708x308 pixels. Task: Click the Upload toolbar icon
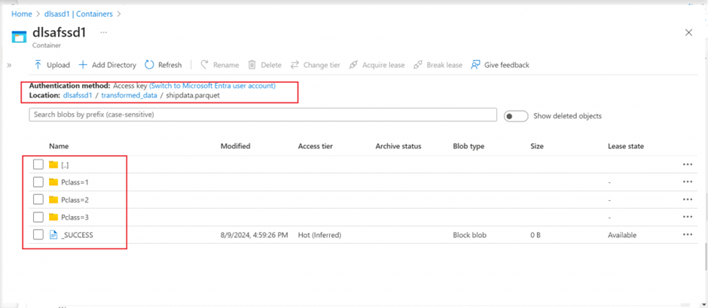(x=38, y=66)
